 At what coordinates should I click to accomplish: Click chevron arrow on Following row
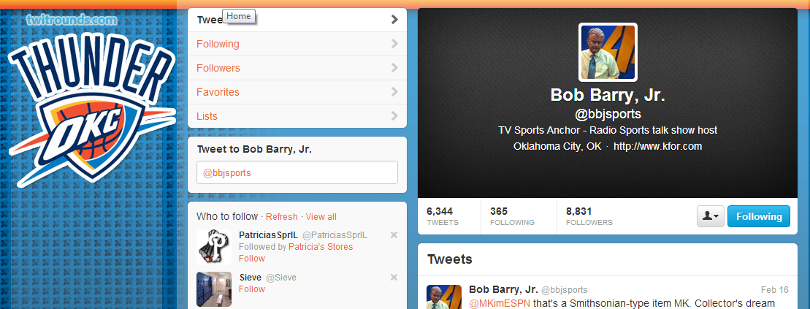click(394, 44)
